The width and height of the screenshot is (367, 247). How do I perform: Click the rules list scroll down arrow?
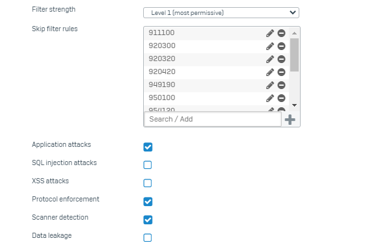click(294, 105)
